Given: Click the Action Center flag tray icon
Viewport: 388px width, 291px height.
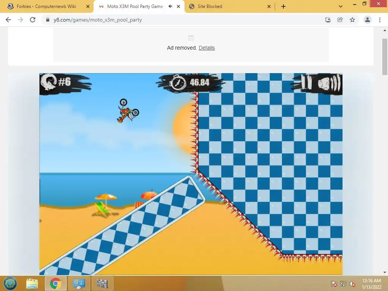Looking at the screenshot, I should point(334,283).
